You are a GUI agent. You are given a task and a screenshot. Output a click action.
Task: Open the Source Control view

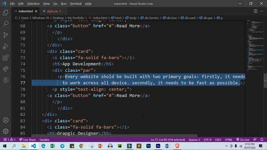(x=5, y=35)
